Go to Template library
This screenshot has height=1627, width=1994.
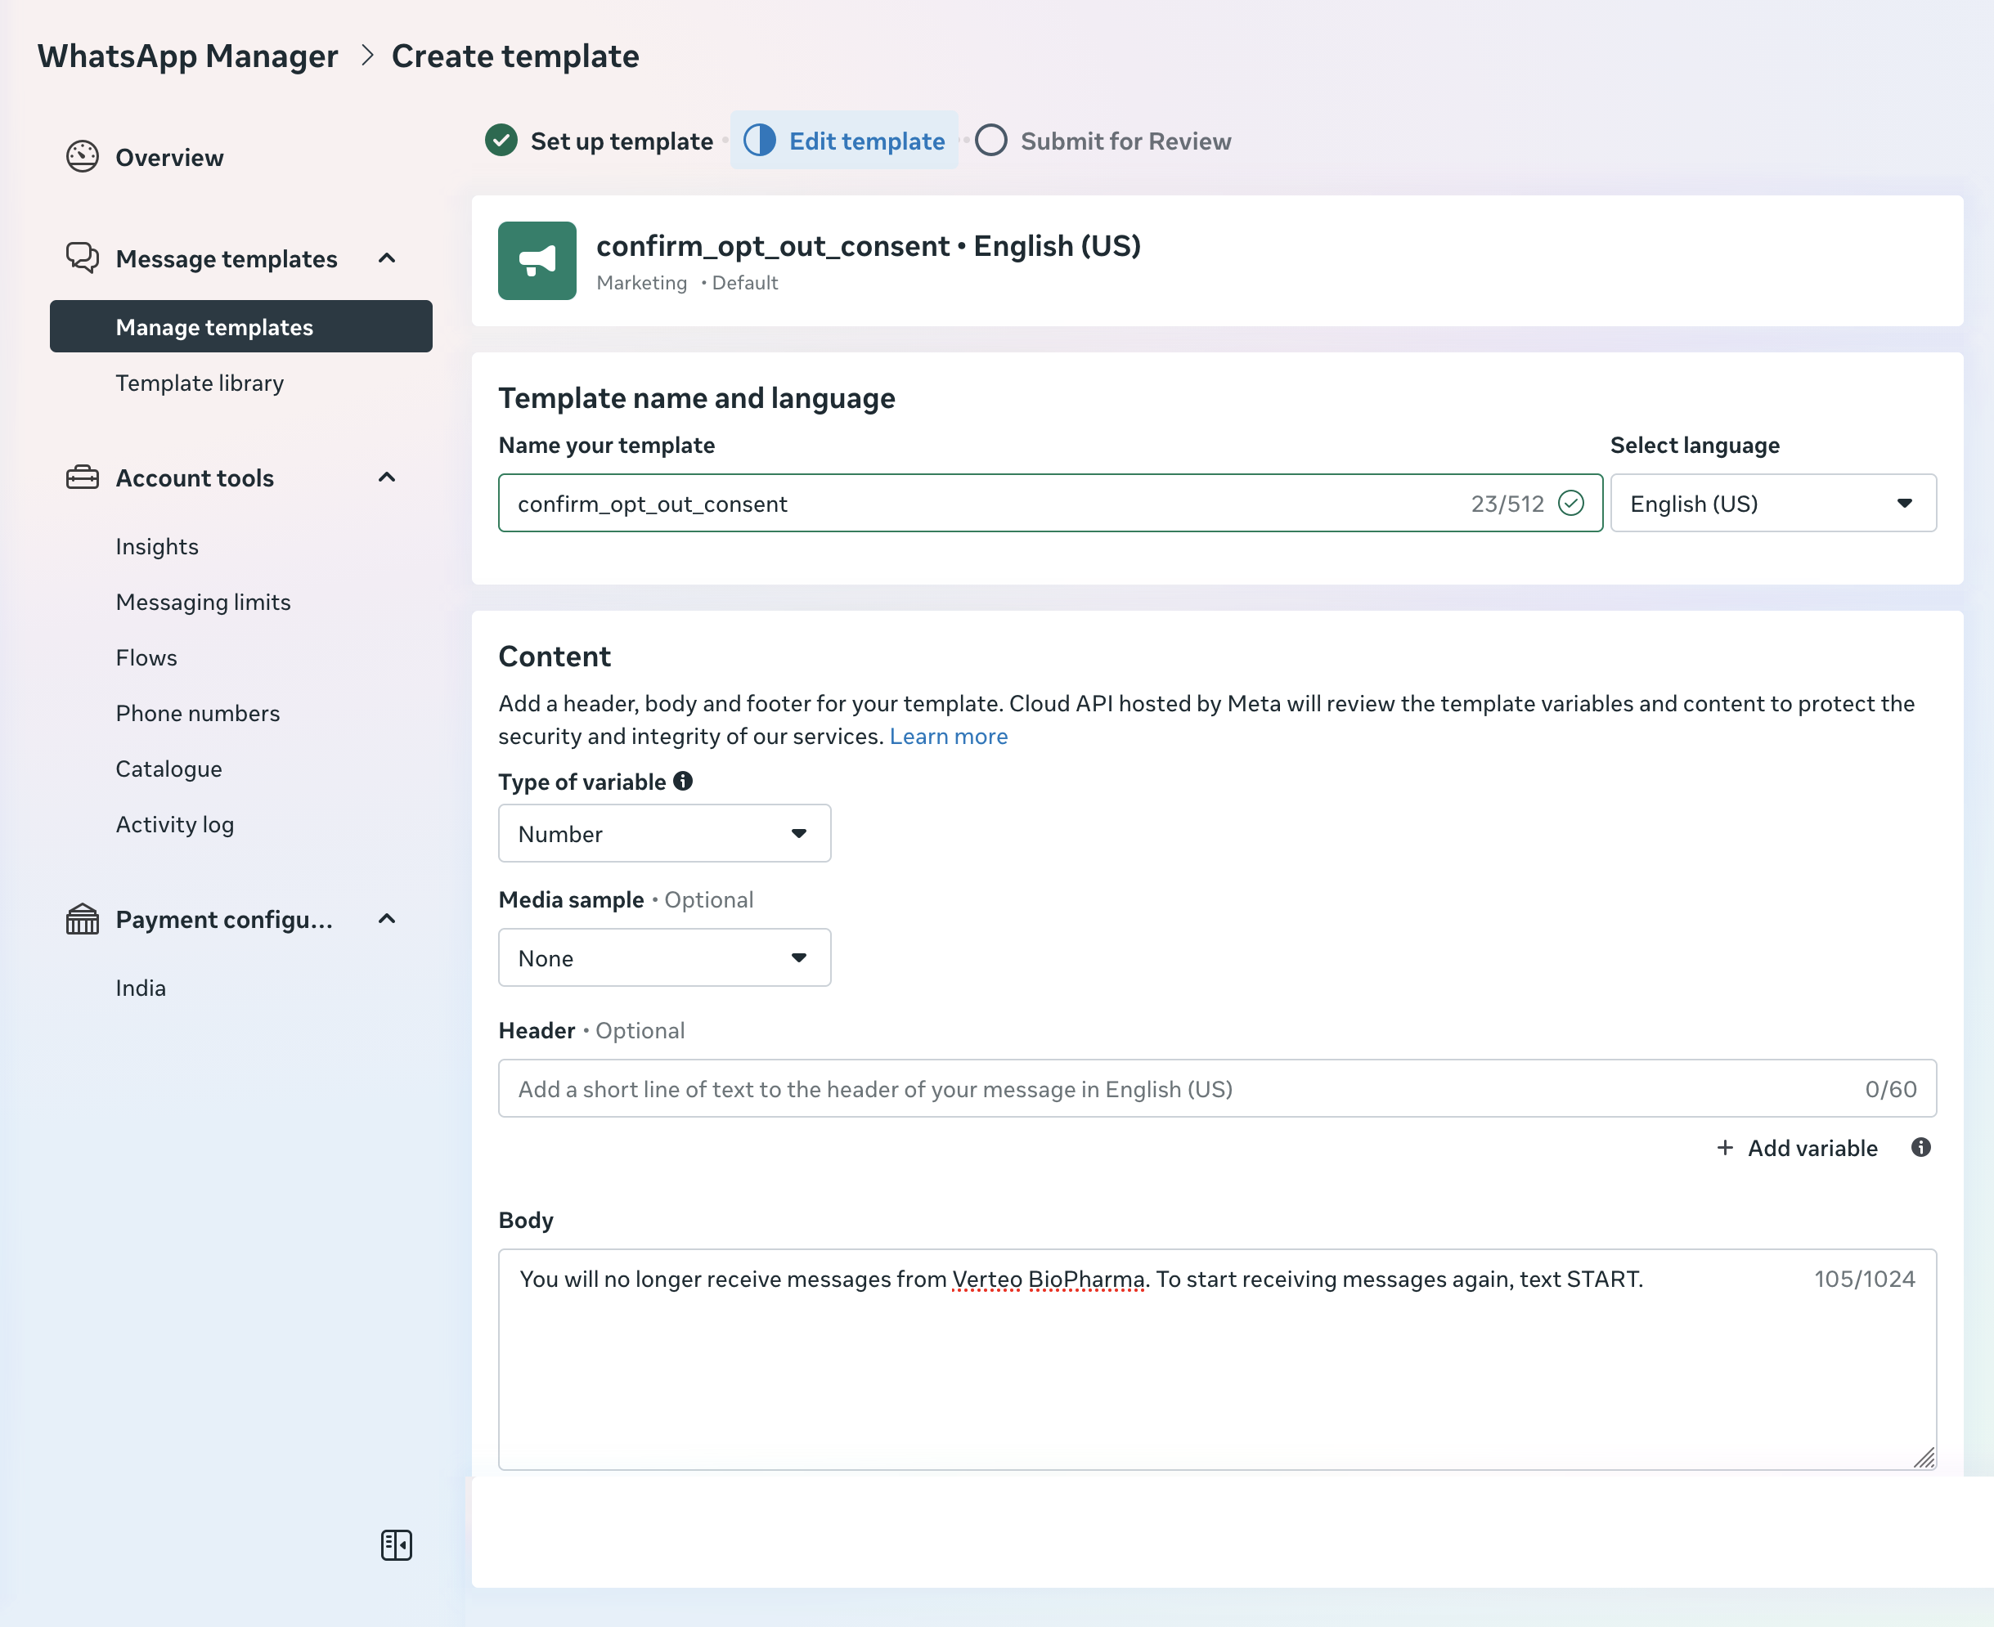coord(200,383)
